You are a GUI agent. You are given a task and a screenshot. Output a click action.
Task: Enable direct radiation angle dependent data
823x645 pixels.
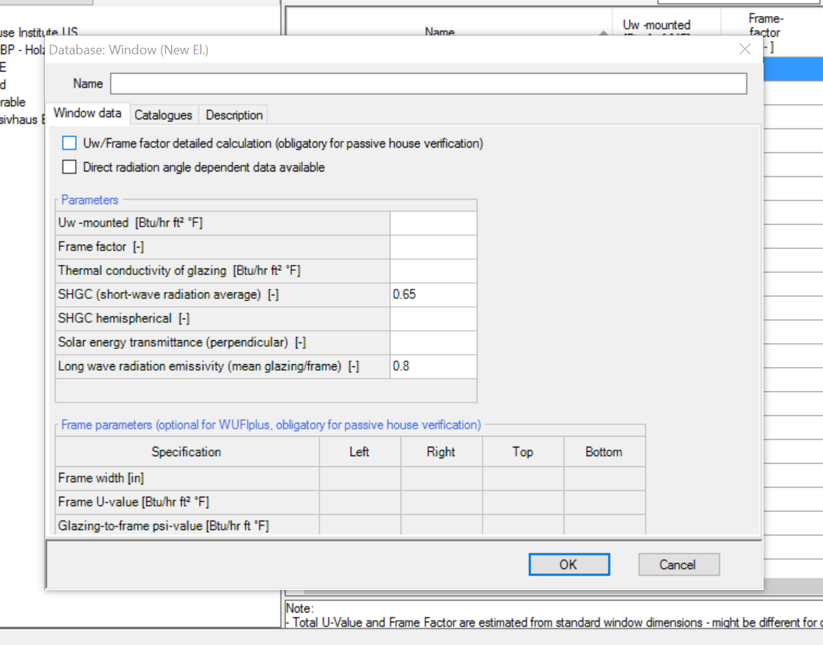[69, 166]
